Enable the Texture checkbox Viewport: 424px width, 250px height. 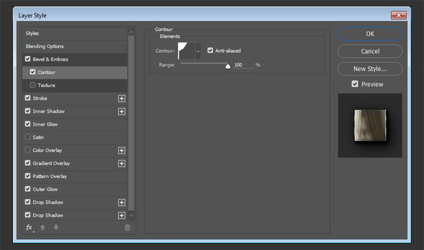point(33,85)
